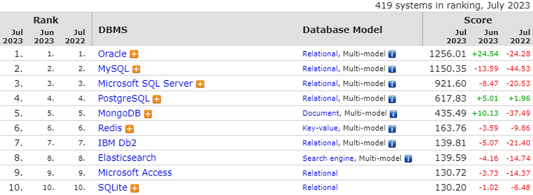Open the IBM Db2 link
Screen dimensions: 533x195
117,143
